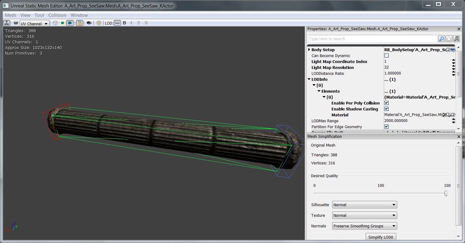This screenshot has width=465, height=243.
Task: Close the Mesh Simplification panel
Action: [x=459, y=137]
